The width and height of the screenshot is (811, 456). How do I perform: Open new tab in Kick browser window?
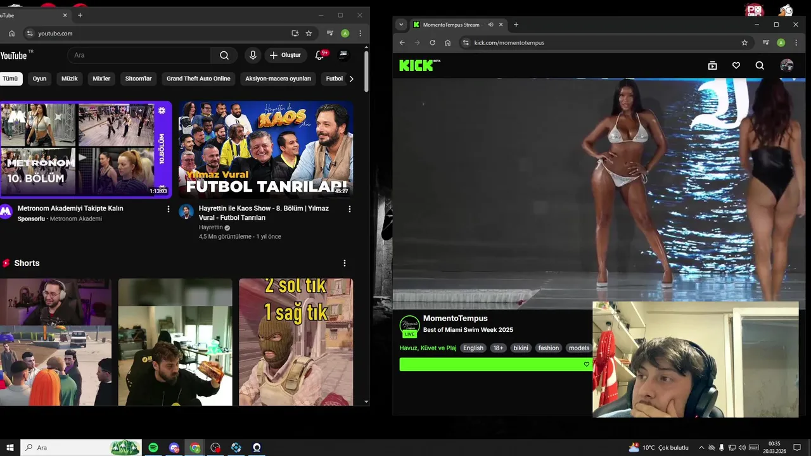[516, 25]
